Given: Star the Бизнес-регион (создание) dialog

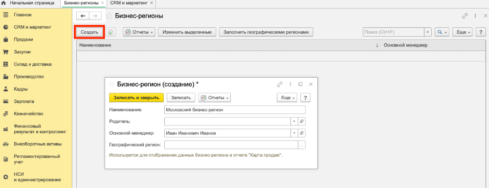Looking at the screenshot, I should pyautogui.click(x=111, y=84).
